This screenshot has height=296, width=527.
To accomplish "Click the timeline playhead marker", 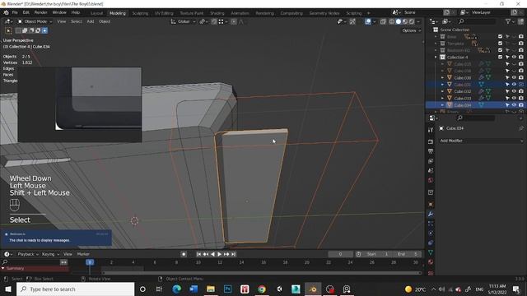I will click(90, 262).
